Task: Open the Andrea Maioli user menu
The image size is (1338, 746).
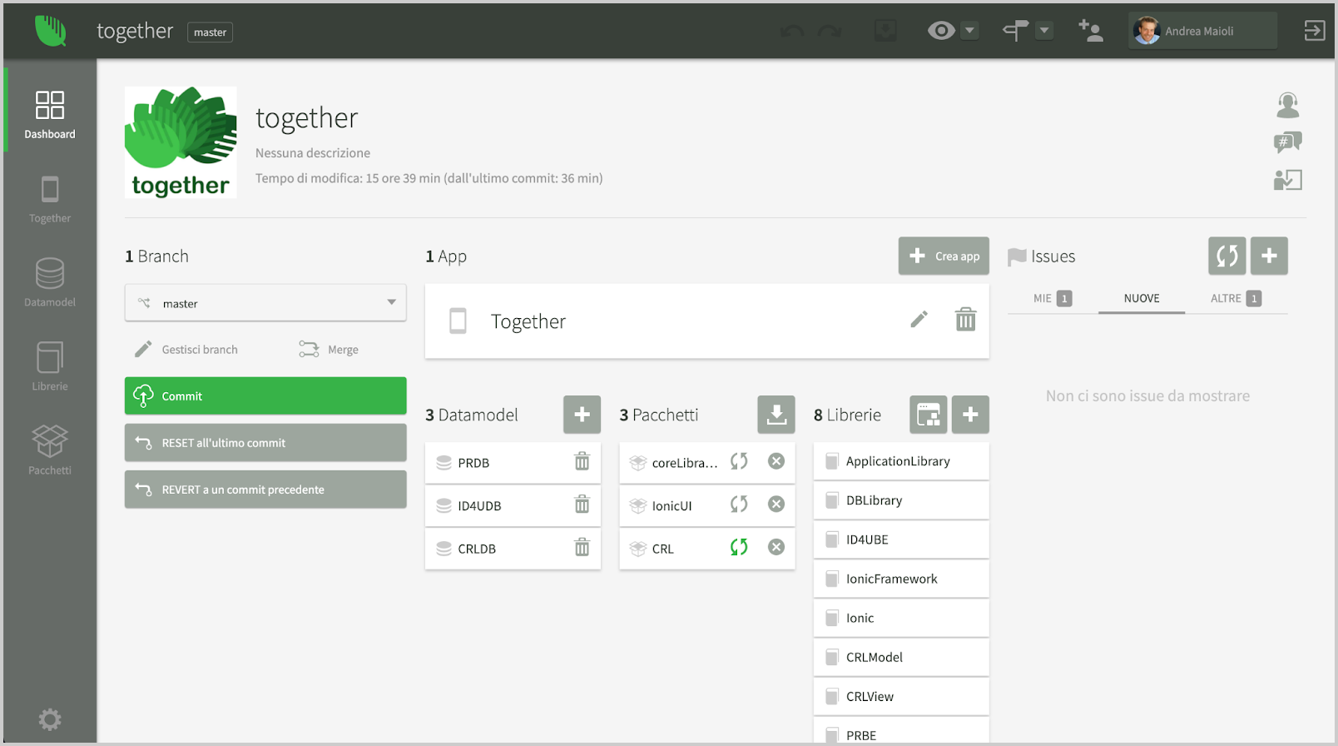Action: point(1202,32)
